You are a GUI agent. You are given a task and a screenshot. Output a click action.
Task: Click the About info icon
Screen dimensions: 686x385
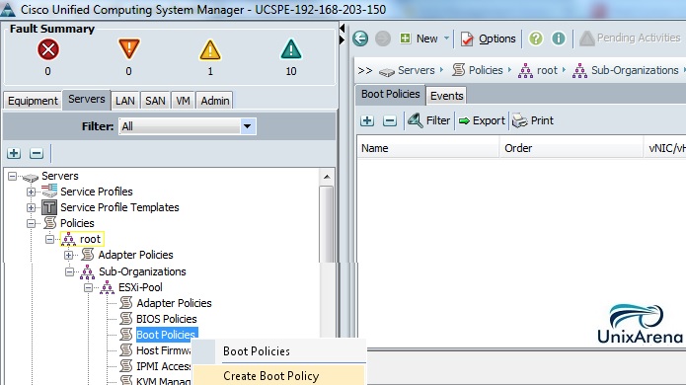pyautogui.click(x=559, y=38)
